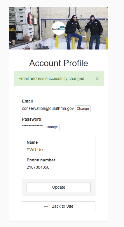Image resolution: width=124 pixels, height=227 pixels.
Task: Click Change next to the email address
Action: [x=83, y=109]
